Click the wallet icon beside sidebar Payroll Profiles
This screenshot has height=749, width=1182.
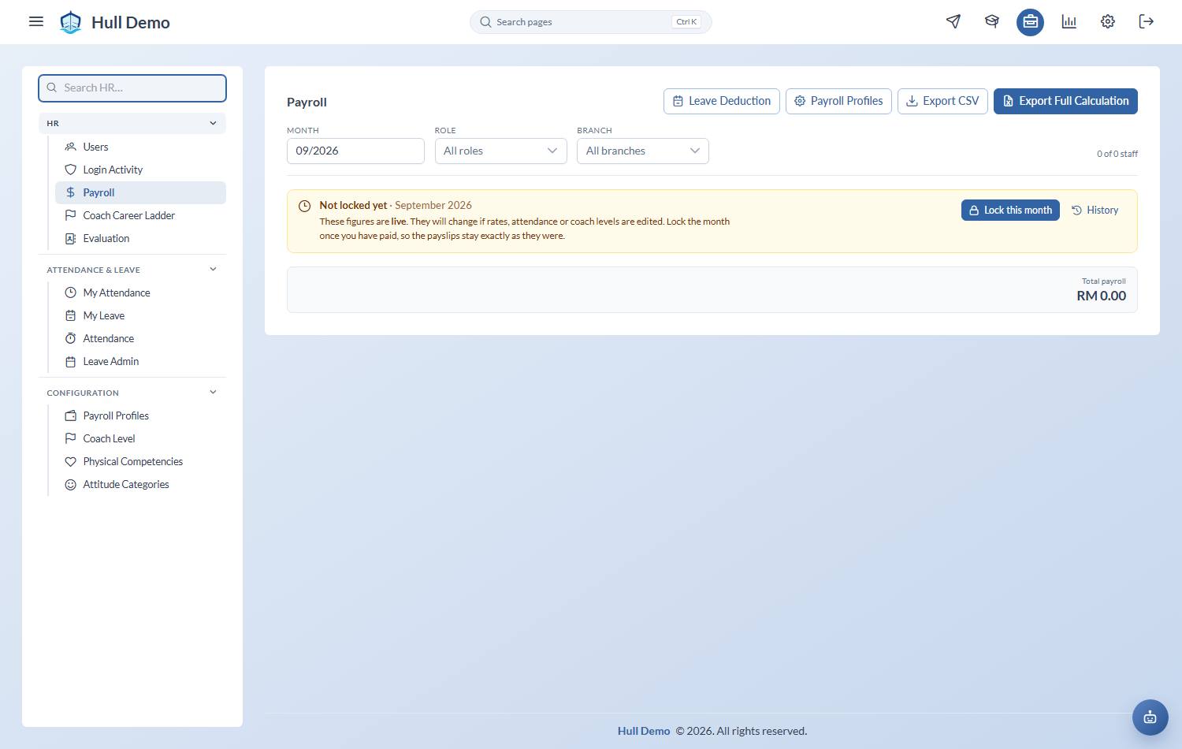click(70, 415)
